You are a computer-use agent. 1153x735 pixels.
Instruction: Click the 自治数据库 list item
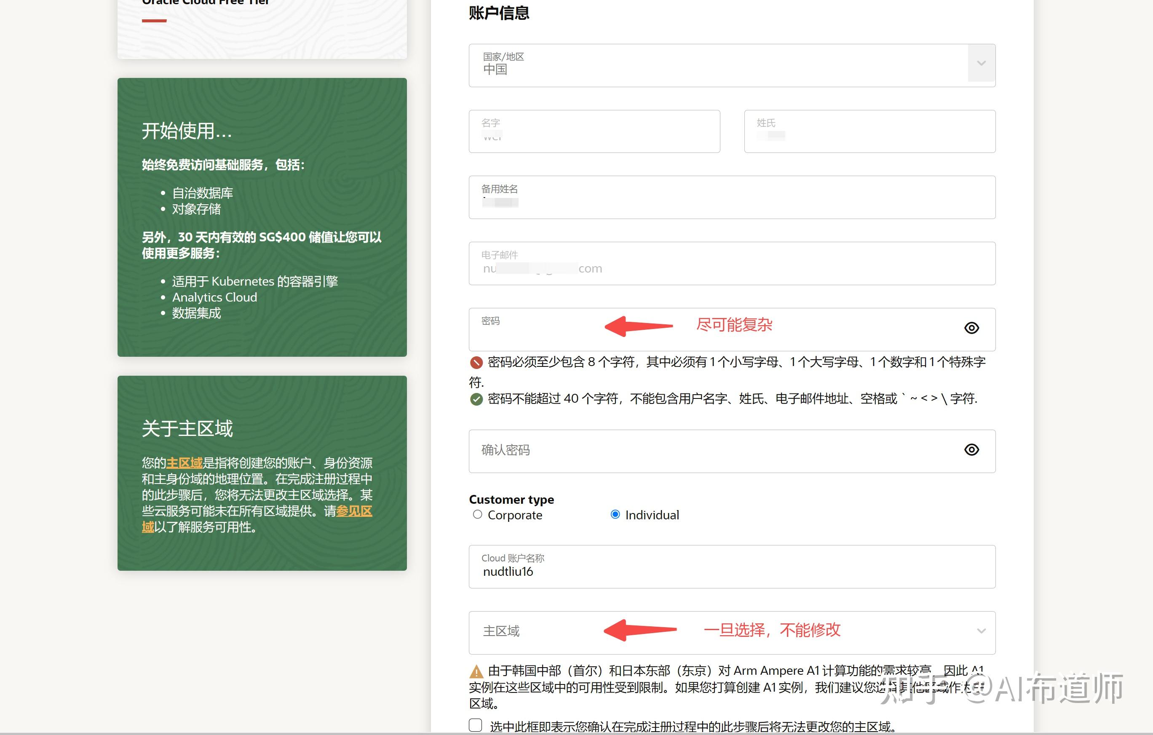click(x=203, y=193)
